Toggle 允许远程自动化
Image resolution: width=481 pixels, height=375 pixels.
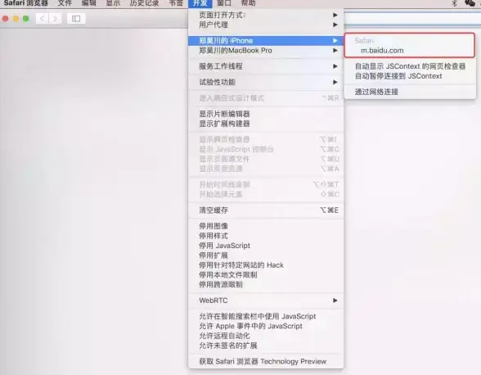pyautogui.click(x=266, y=336)
